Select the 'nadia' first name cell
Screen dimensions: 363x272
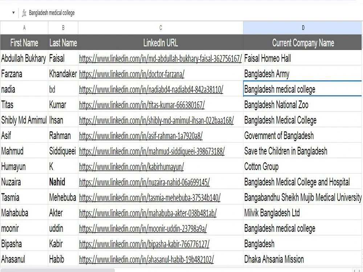[x=24, y=89]
